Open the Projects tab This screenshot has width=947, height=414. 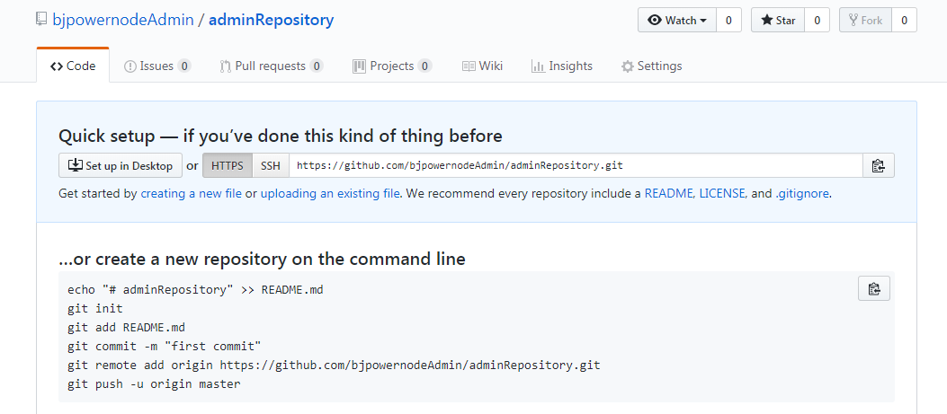pyautogui.click(x=391, y=66)
